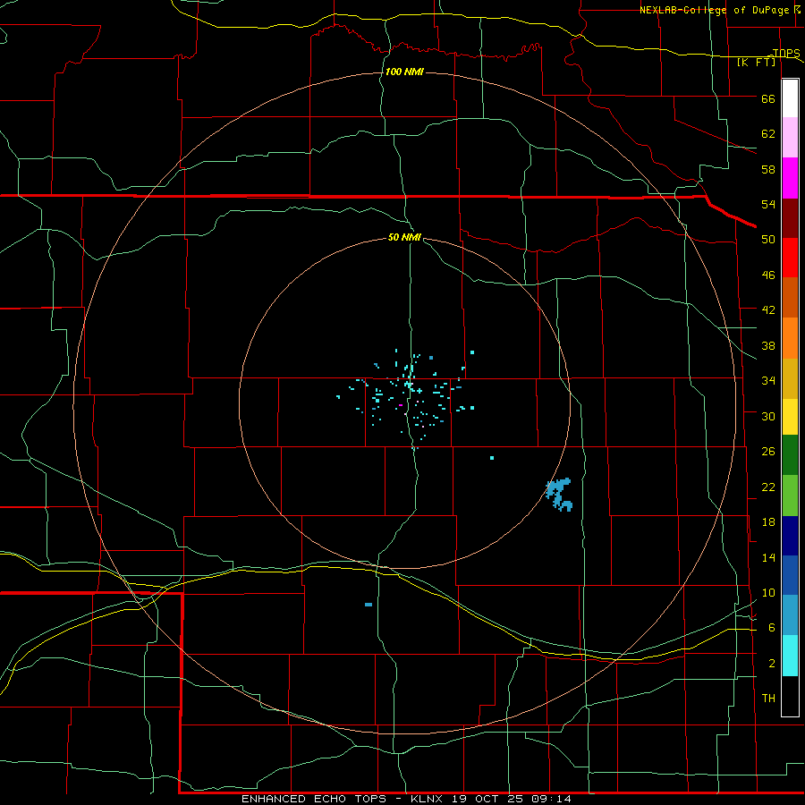This screenshot has width=805, height=805.
Task: Click the '58' legend value
Action: [768, 169]
